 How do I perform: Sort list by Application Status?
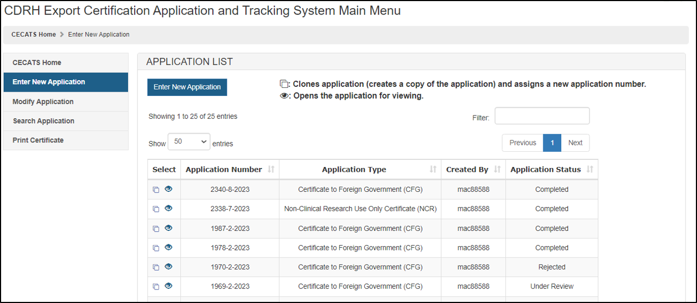click(590, 170)
